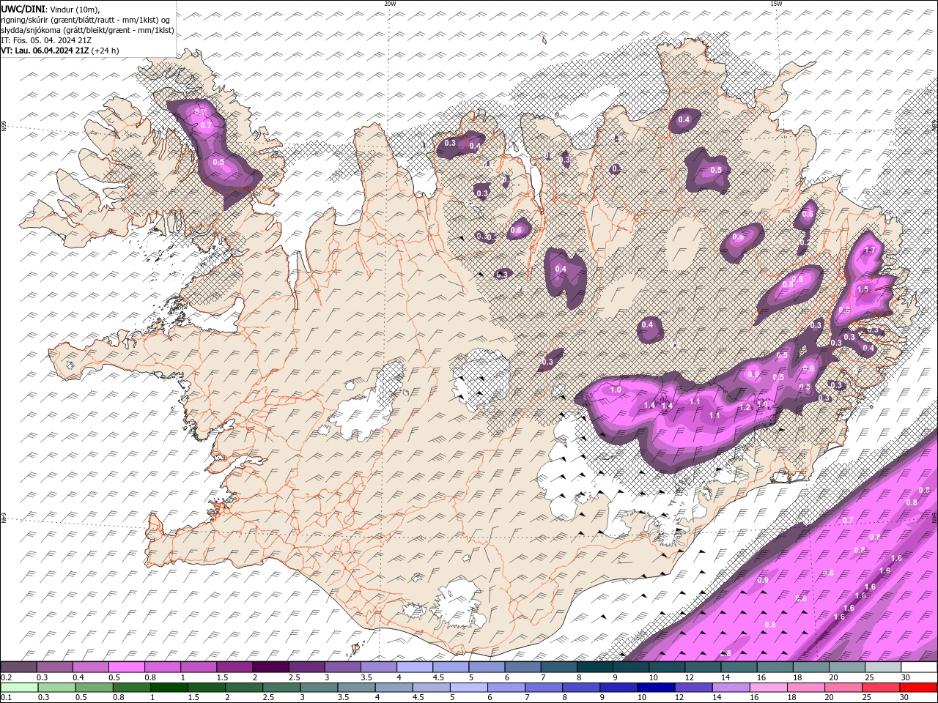Select the darkest green 1 rain legend swatch

[169, 688]
